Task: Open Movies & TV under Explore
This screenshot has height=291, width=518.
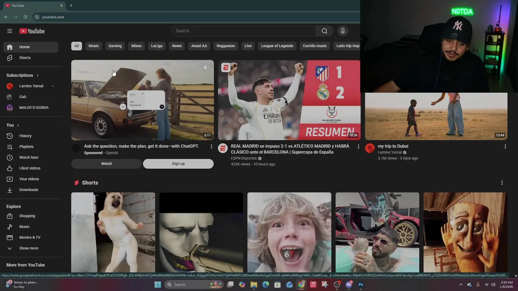Action: (31, 237)
